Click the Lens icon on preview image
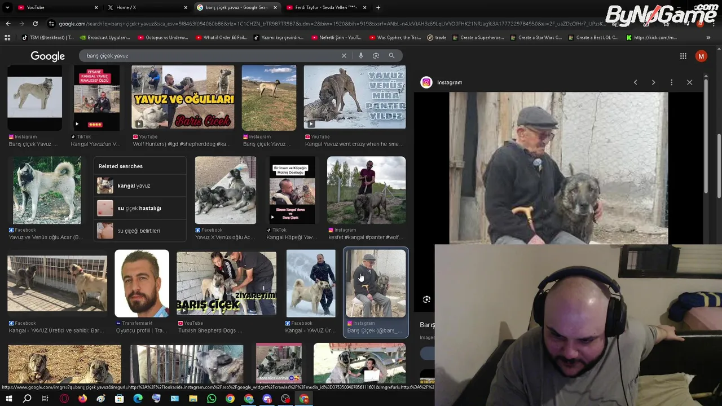The height and width of the screenshot is (406, 722). click(426, 299)
